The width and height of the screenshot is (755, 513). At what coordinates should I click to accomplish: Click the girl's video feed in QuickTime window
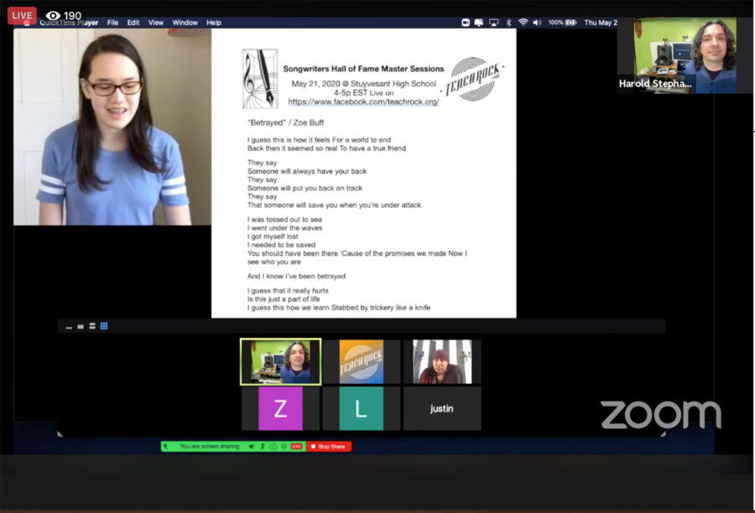pyautogui.click(x=112, y=127)
